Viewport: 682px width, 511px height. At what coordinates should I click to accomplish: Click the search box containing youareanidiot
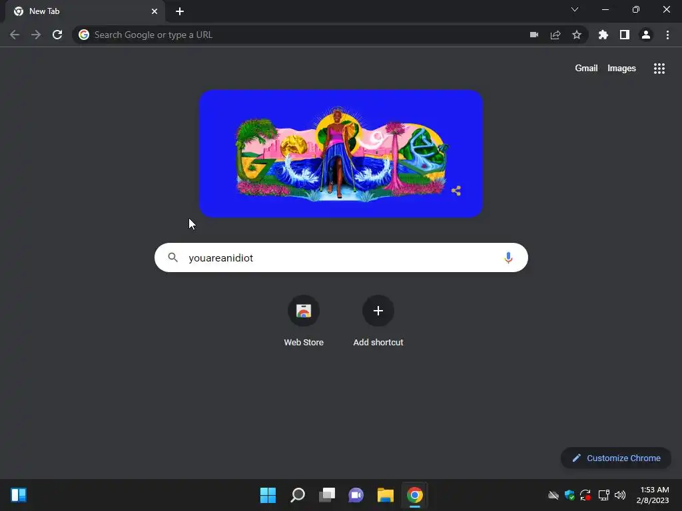click(x=341, y=257)
